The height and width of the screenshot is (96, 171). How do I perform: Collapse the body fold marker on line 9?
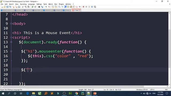11,23
